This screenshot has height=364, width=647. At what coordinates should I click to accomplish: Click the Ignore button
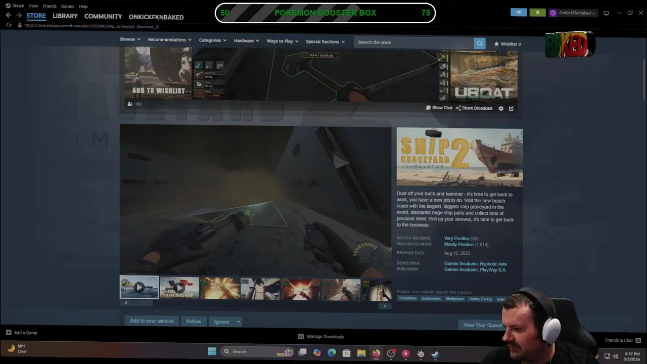tap(221, 322)
